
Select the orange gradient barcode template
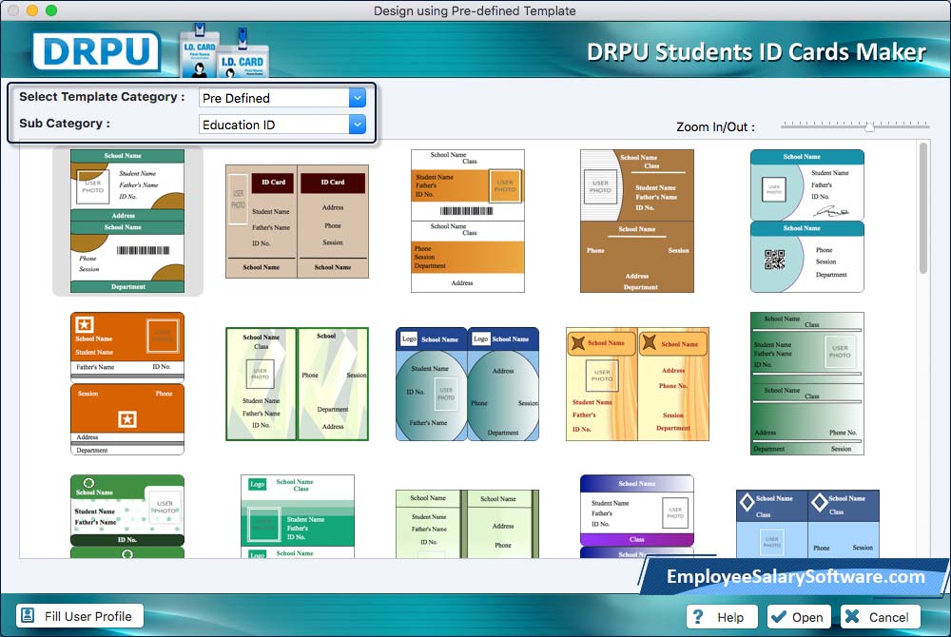click(468, 222)
